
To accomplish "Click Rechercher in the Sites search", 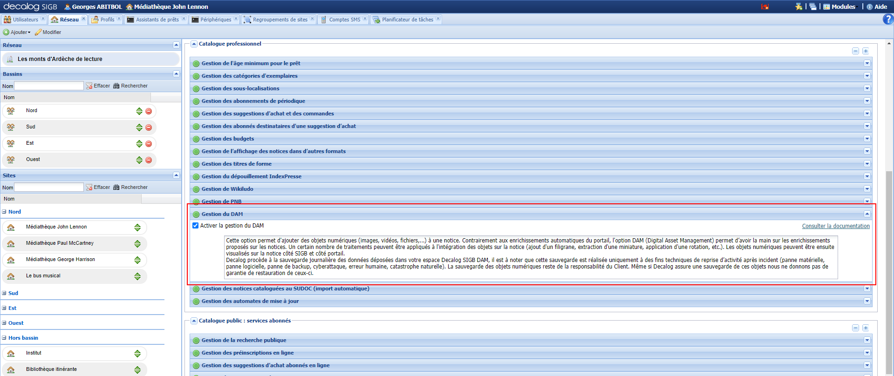I will [130, 187].
